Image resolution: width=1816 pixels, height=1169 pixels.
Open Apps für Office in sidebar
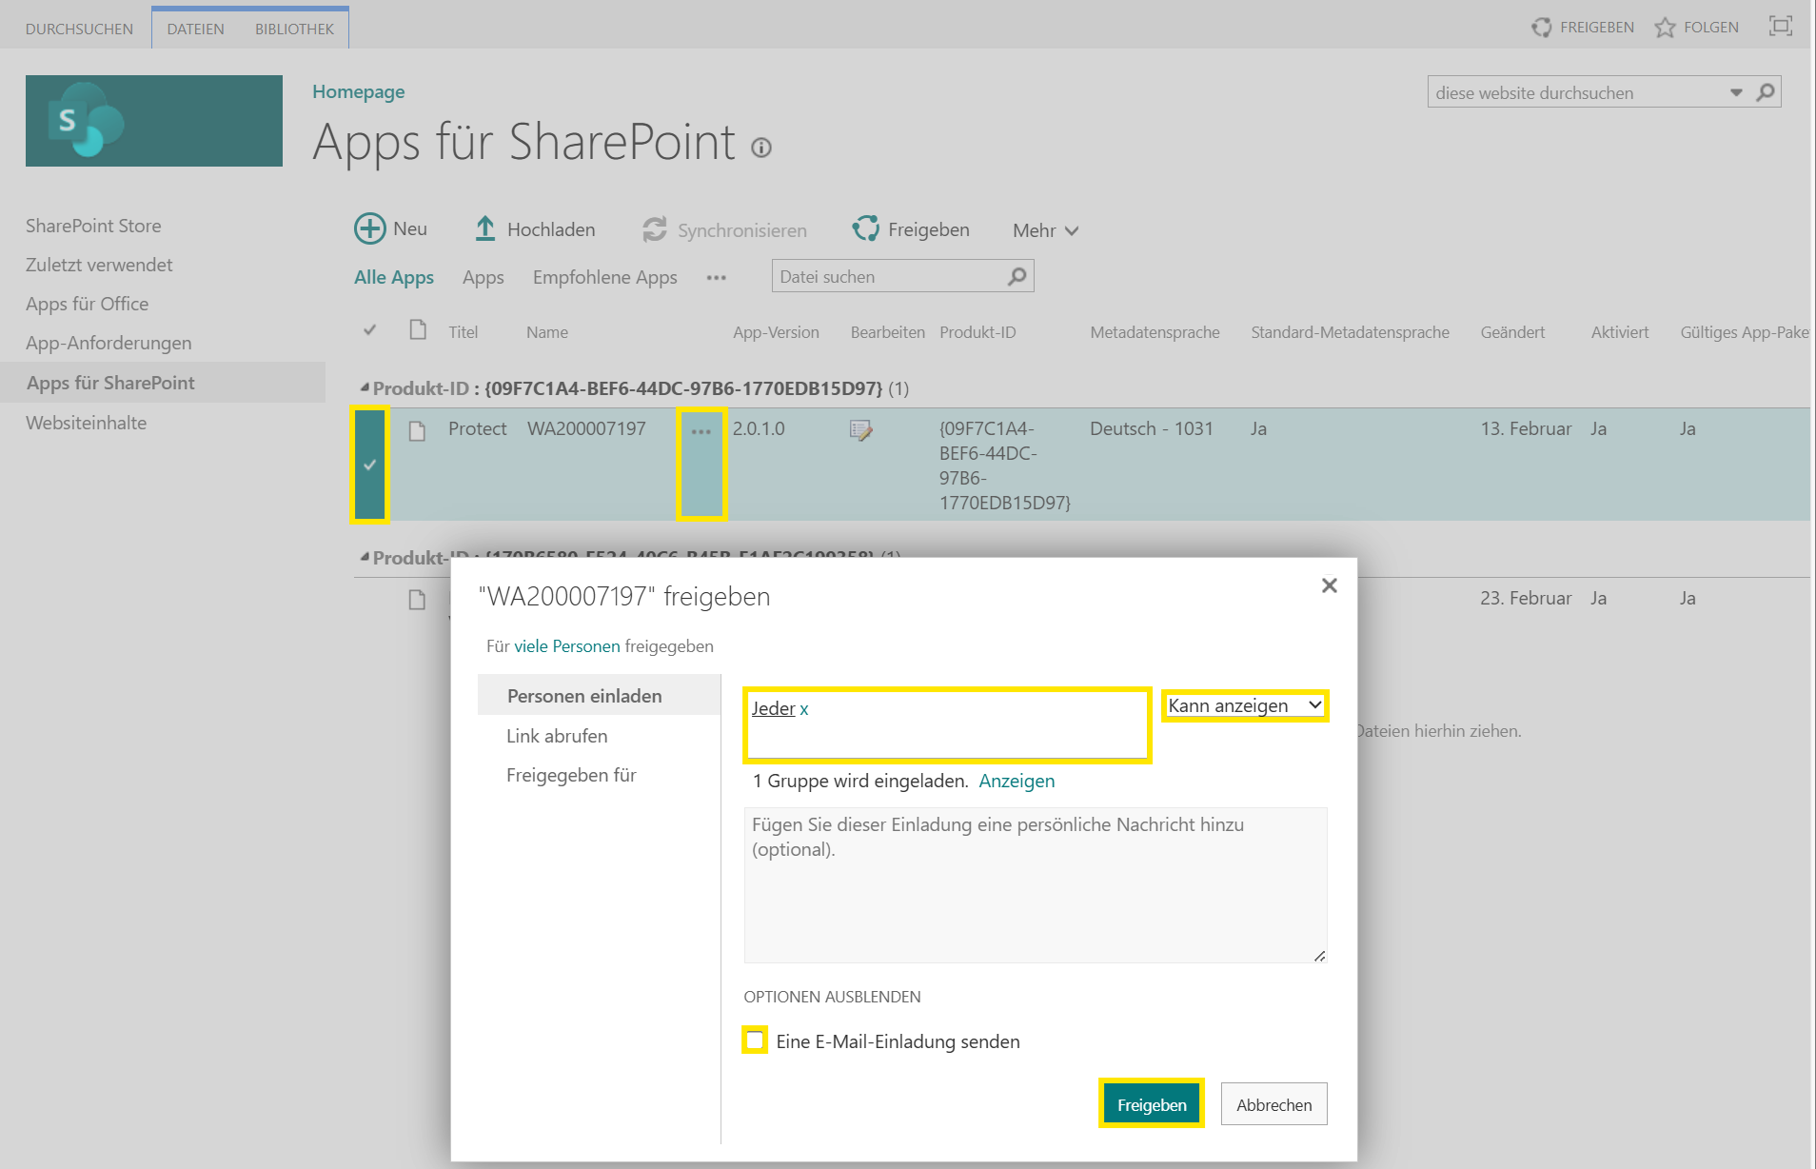87,304
